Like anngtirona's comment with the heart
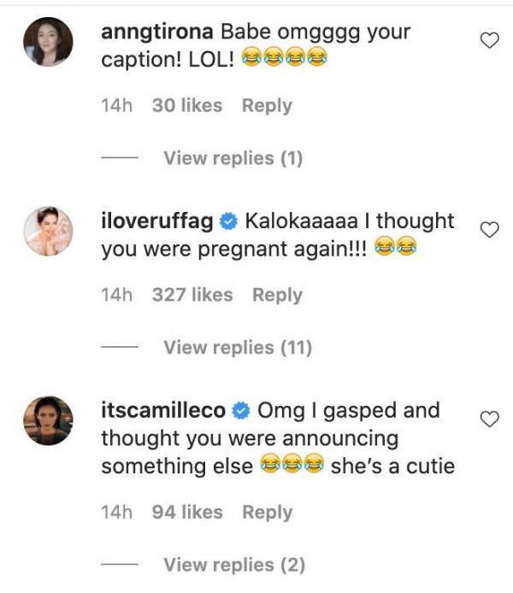This screenshot has height=593, width=513. (489, 41)
